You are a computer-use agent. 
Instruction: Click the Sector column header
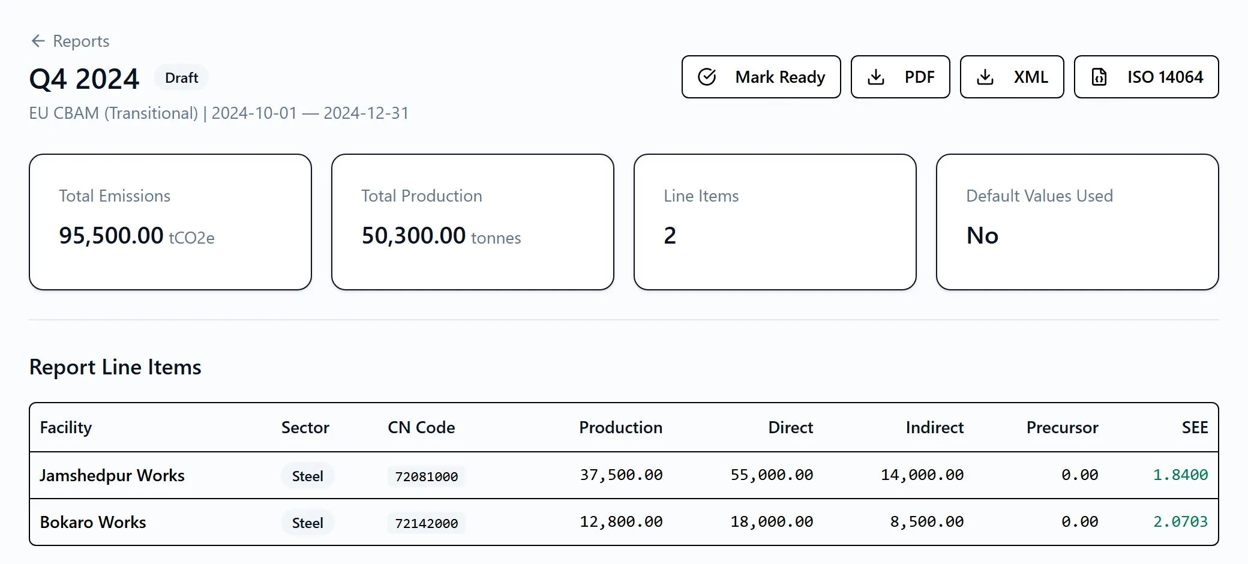[305, 427]
